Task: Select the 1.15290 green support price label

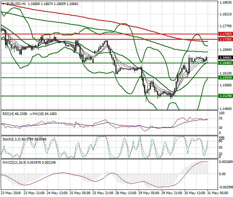Action: tap(225, 96)
